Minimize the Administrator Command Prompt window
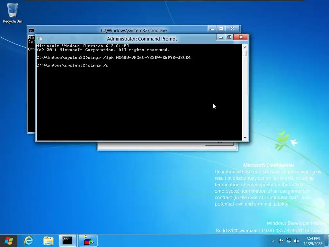The image size is (329, 247). click(220, 37)
